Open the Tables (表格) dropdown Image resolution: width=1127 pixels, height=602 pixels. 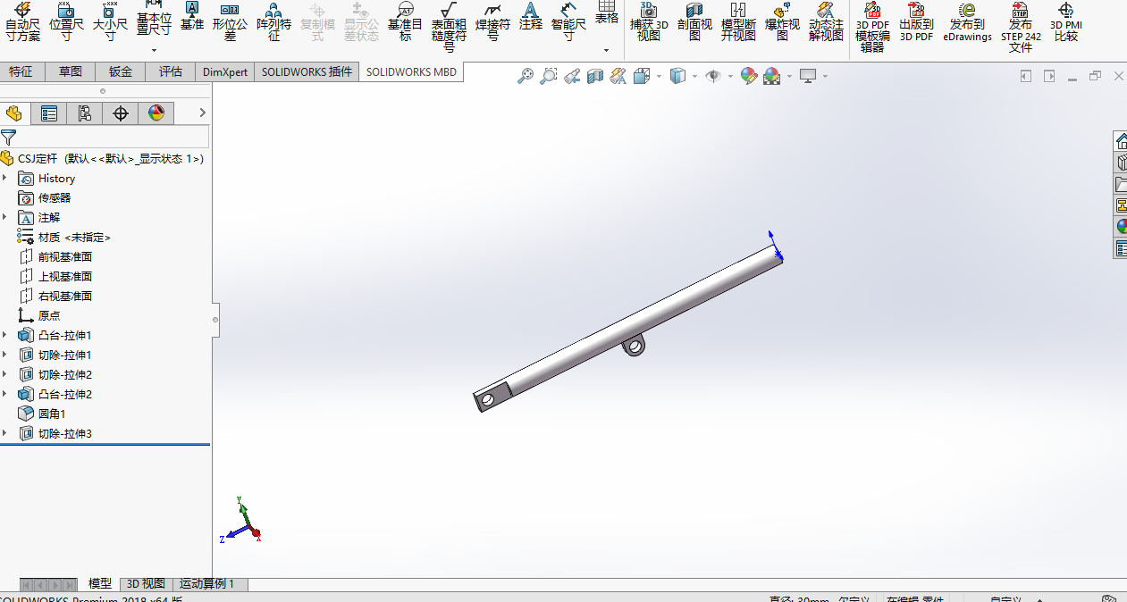tap(606, 51)
